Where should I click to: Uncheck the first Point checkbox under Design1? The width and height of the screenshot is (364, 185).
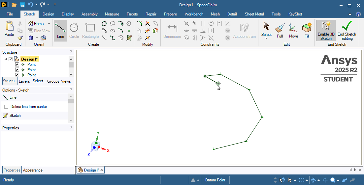[17, 65]
